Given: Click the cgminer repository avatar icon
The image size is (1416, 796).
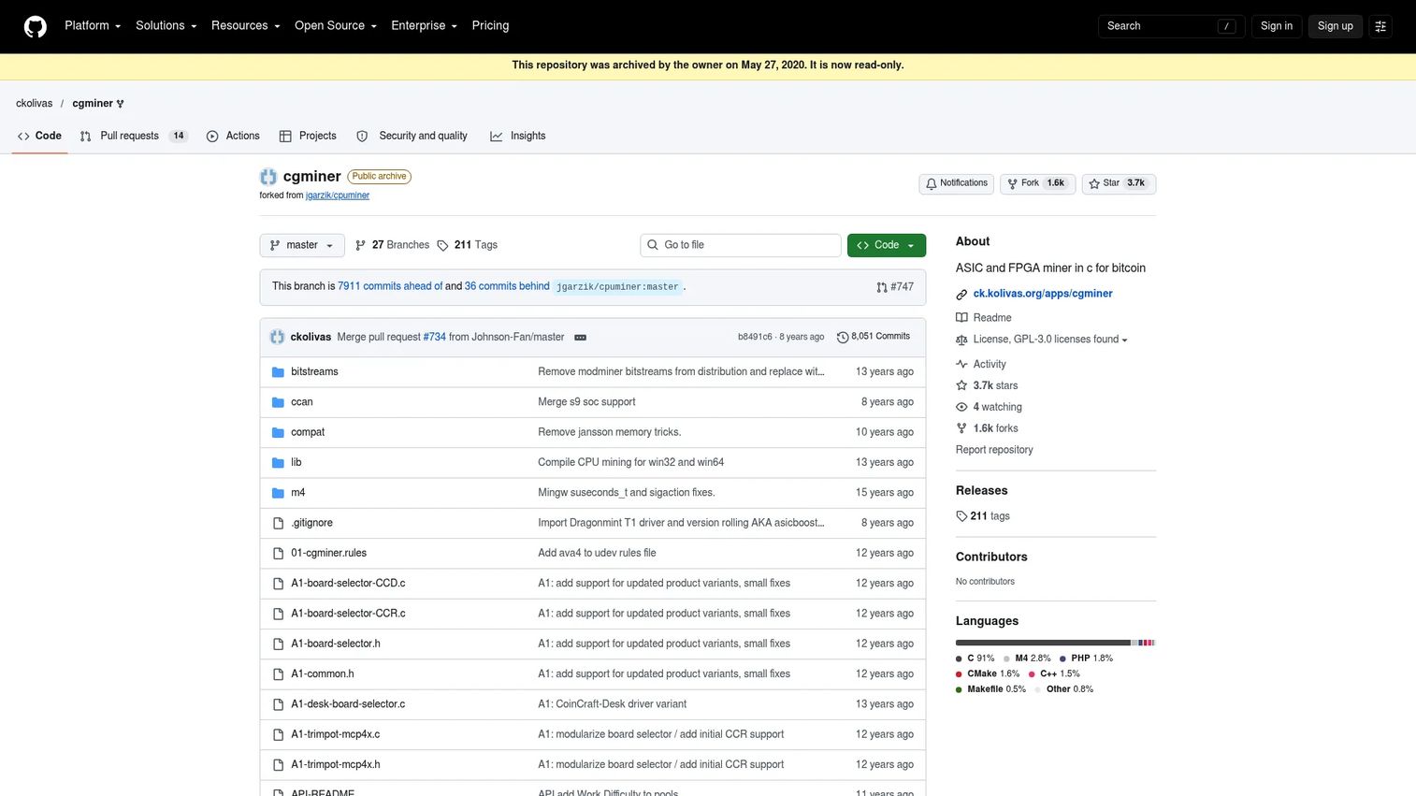Looking at the screenshot, I should [268, 177].
